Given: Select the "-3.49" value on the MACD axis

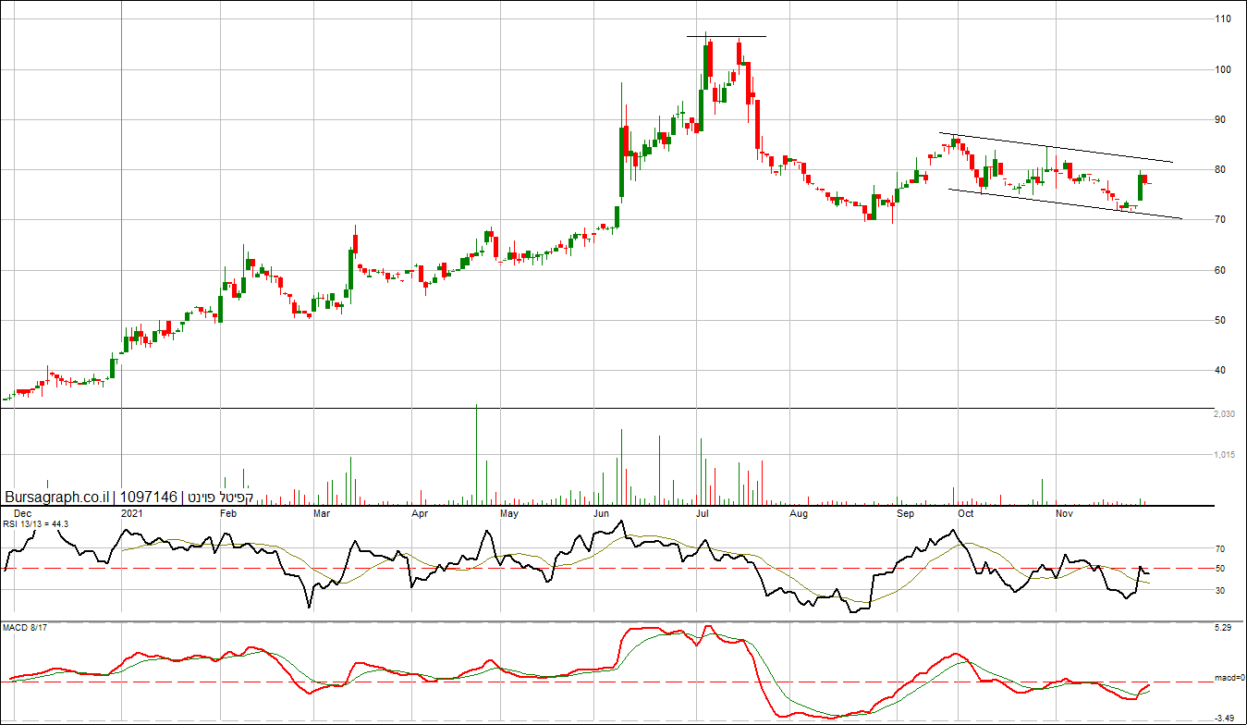Looking at the screenshot, I should 1225,718.
